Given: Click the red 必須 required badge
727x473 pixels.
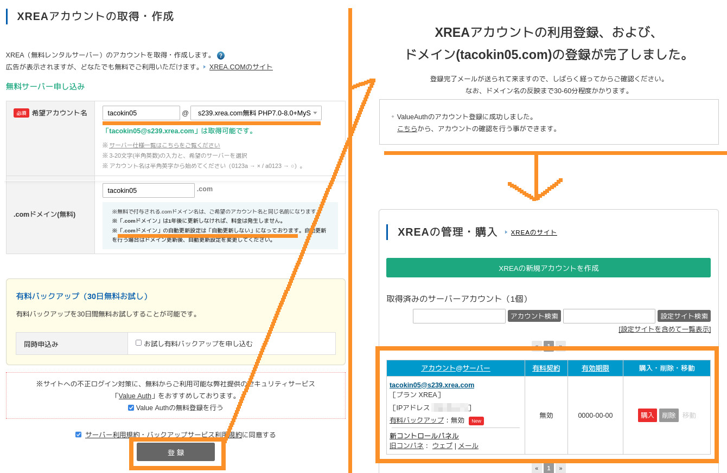Looking at the screenshot, I should pyautogui.click(x=21, y=113).
